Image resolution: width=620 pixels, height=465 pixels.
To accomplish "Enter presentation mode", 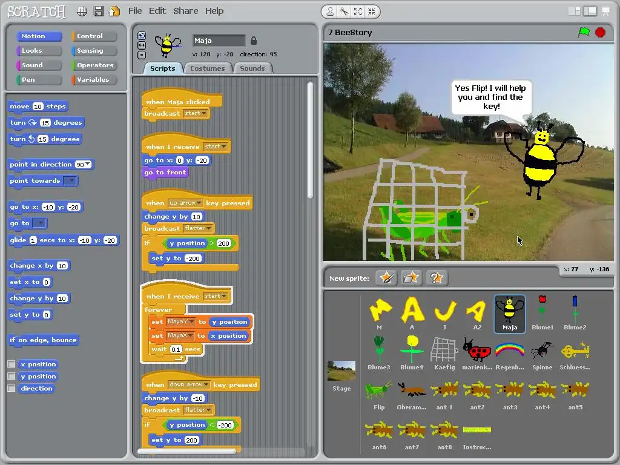I will pyautogui.click(x=605, y=12).
